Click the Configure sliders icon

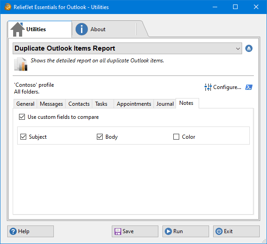(x=208, y=87)
